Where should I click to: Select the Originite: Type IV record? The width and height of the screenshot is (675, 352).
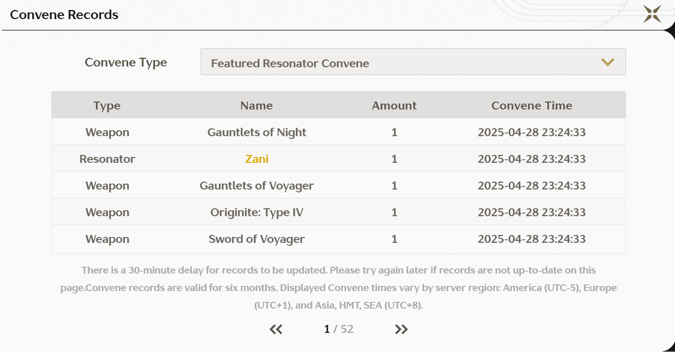[x=257, y=212]
